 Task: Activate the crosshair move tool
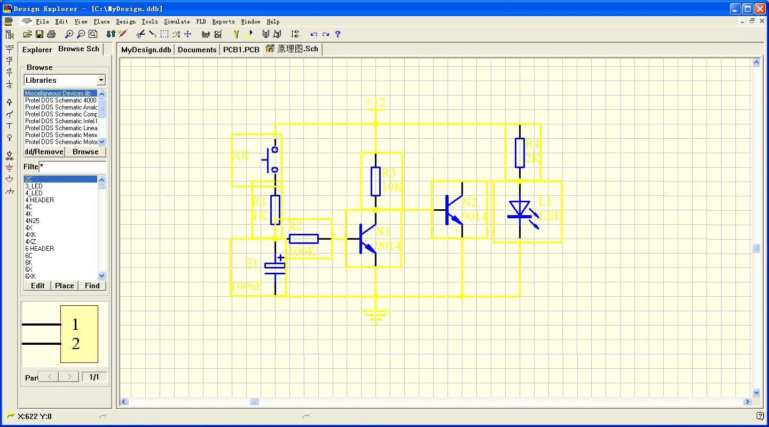tap(187, 34)
